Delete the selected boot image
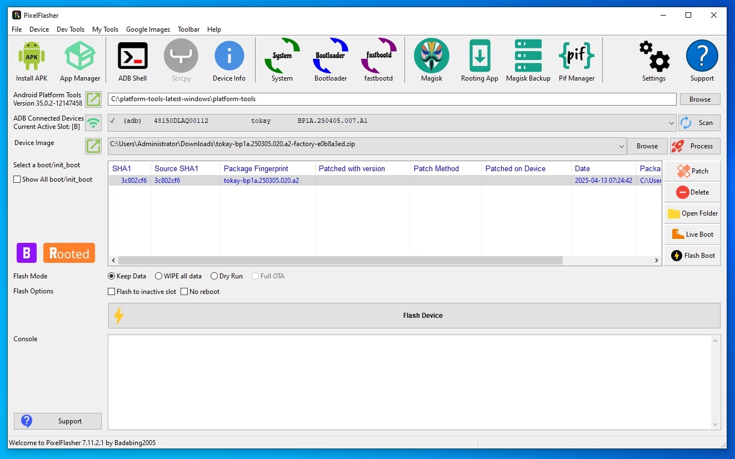Viewport: 735px width, 459px height. pyautogui.click(x=692, y=192)
